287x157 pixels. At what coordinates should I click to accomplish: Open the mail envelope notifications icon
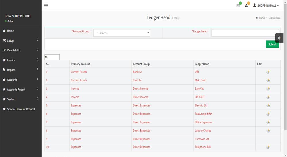click(x=238, y=6)
